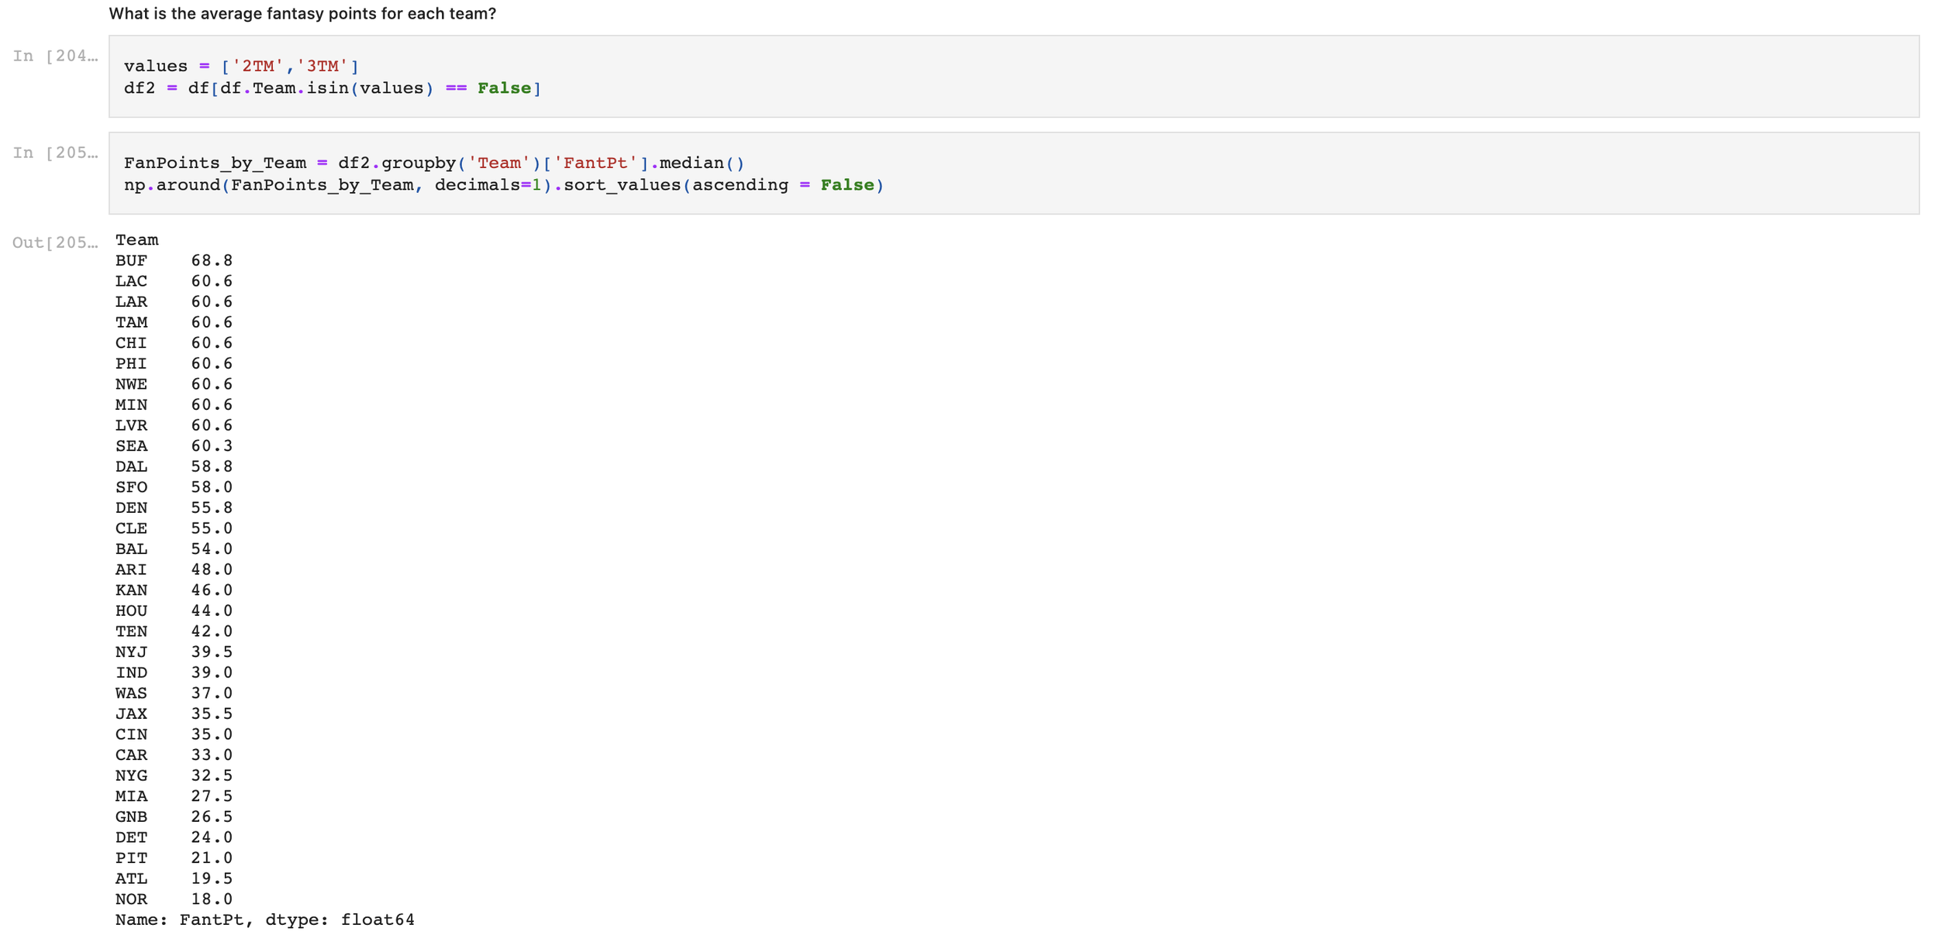Click the groupby median code line
Viewport: 1938px width, 935px height.
pyautogui.click(x=433, y=163)
